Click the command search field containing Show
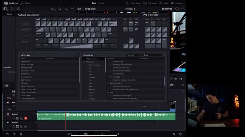This screenshot has width=245, height=137. (x=153, y=55)
